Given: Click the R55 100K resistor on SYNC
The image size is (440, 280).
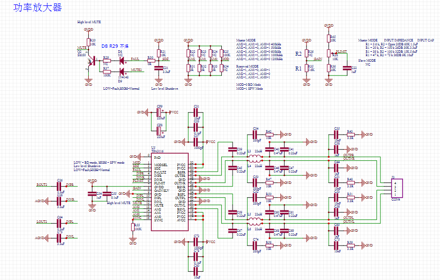Looking at the screenshot, I should click(x=133, y=227).
